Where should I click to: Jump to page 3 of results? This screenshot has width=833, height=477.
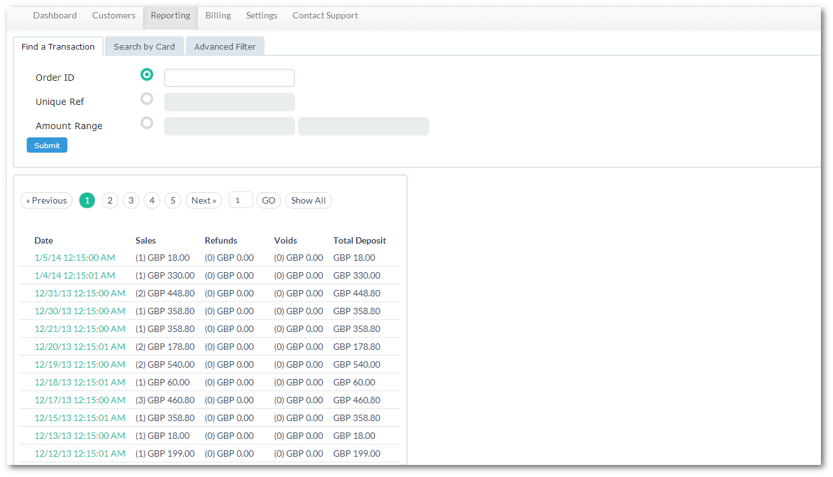[x=131, y=200]
